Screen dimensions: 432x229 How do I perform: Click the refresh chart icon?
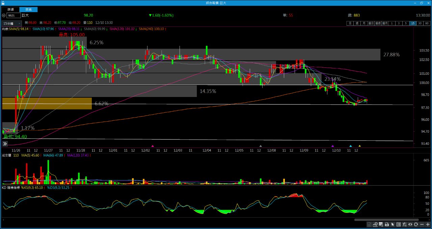tap(416, 224)
